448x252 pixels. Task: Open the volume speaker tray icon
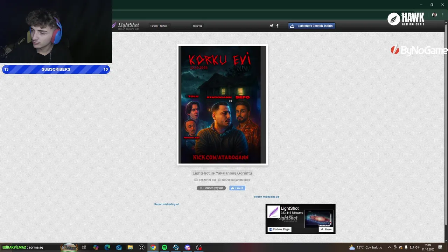pyautogui.click(x=417, y=247)
